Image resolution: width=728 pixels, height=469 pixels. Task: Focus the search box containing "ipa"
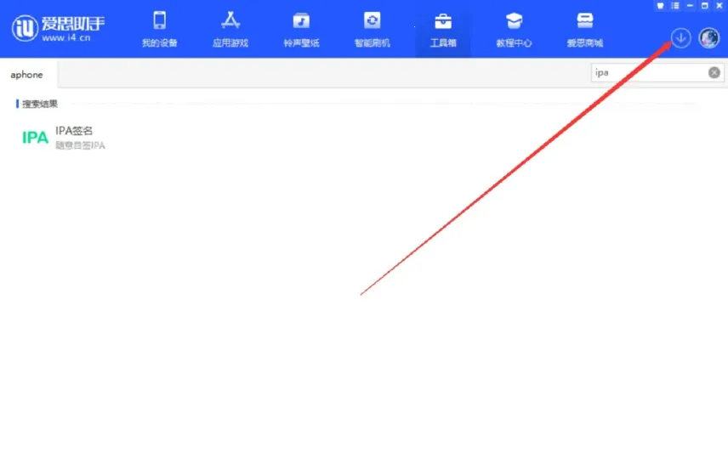(648, 73)
